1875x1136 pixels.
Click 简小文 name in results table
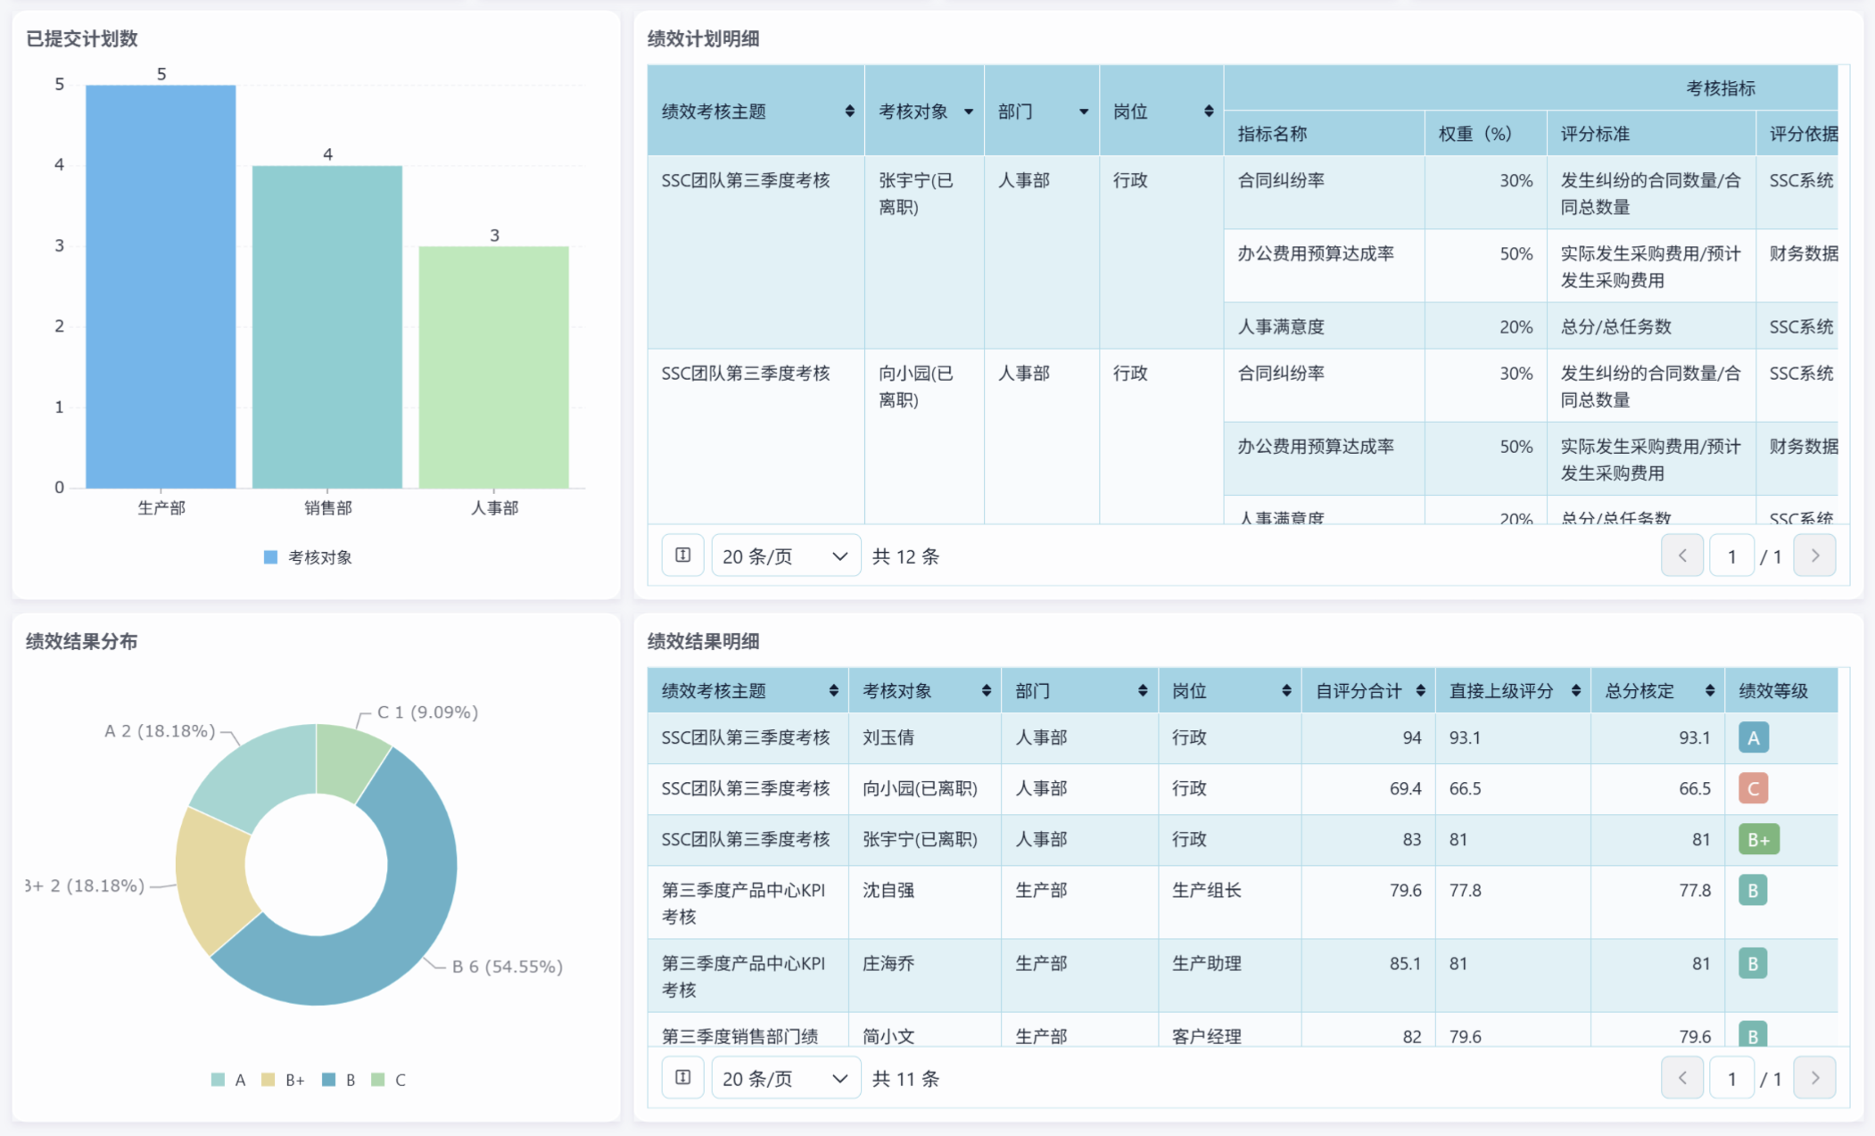pos(888,1036)
